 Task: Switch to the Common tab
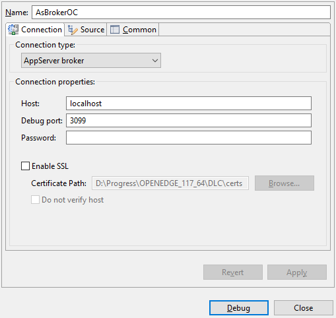133,30
